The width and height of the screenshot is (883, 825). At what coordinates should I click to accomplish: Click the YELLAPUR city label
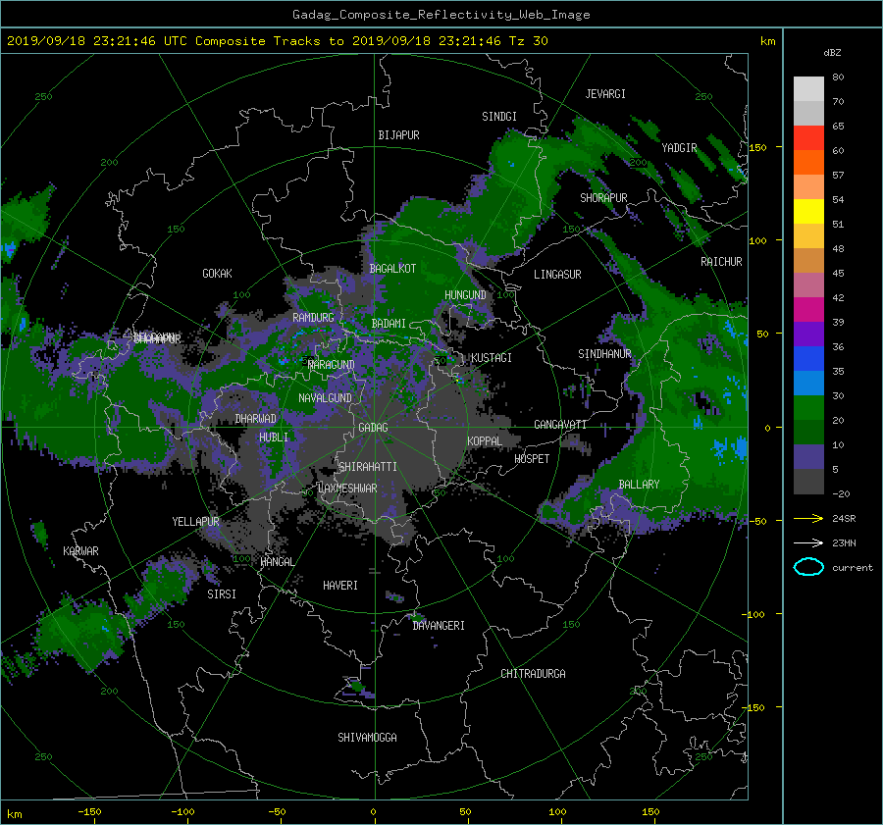(x=195, y=522)
